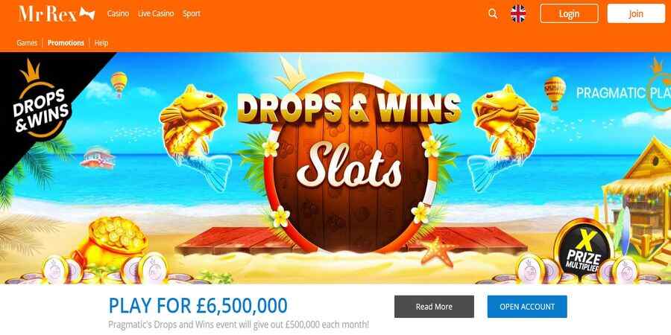Open the Live Casino menu item
The height and width of the screenshot is (335, 671).
click(156, 13)
